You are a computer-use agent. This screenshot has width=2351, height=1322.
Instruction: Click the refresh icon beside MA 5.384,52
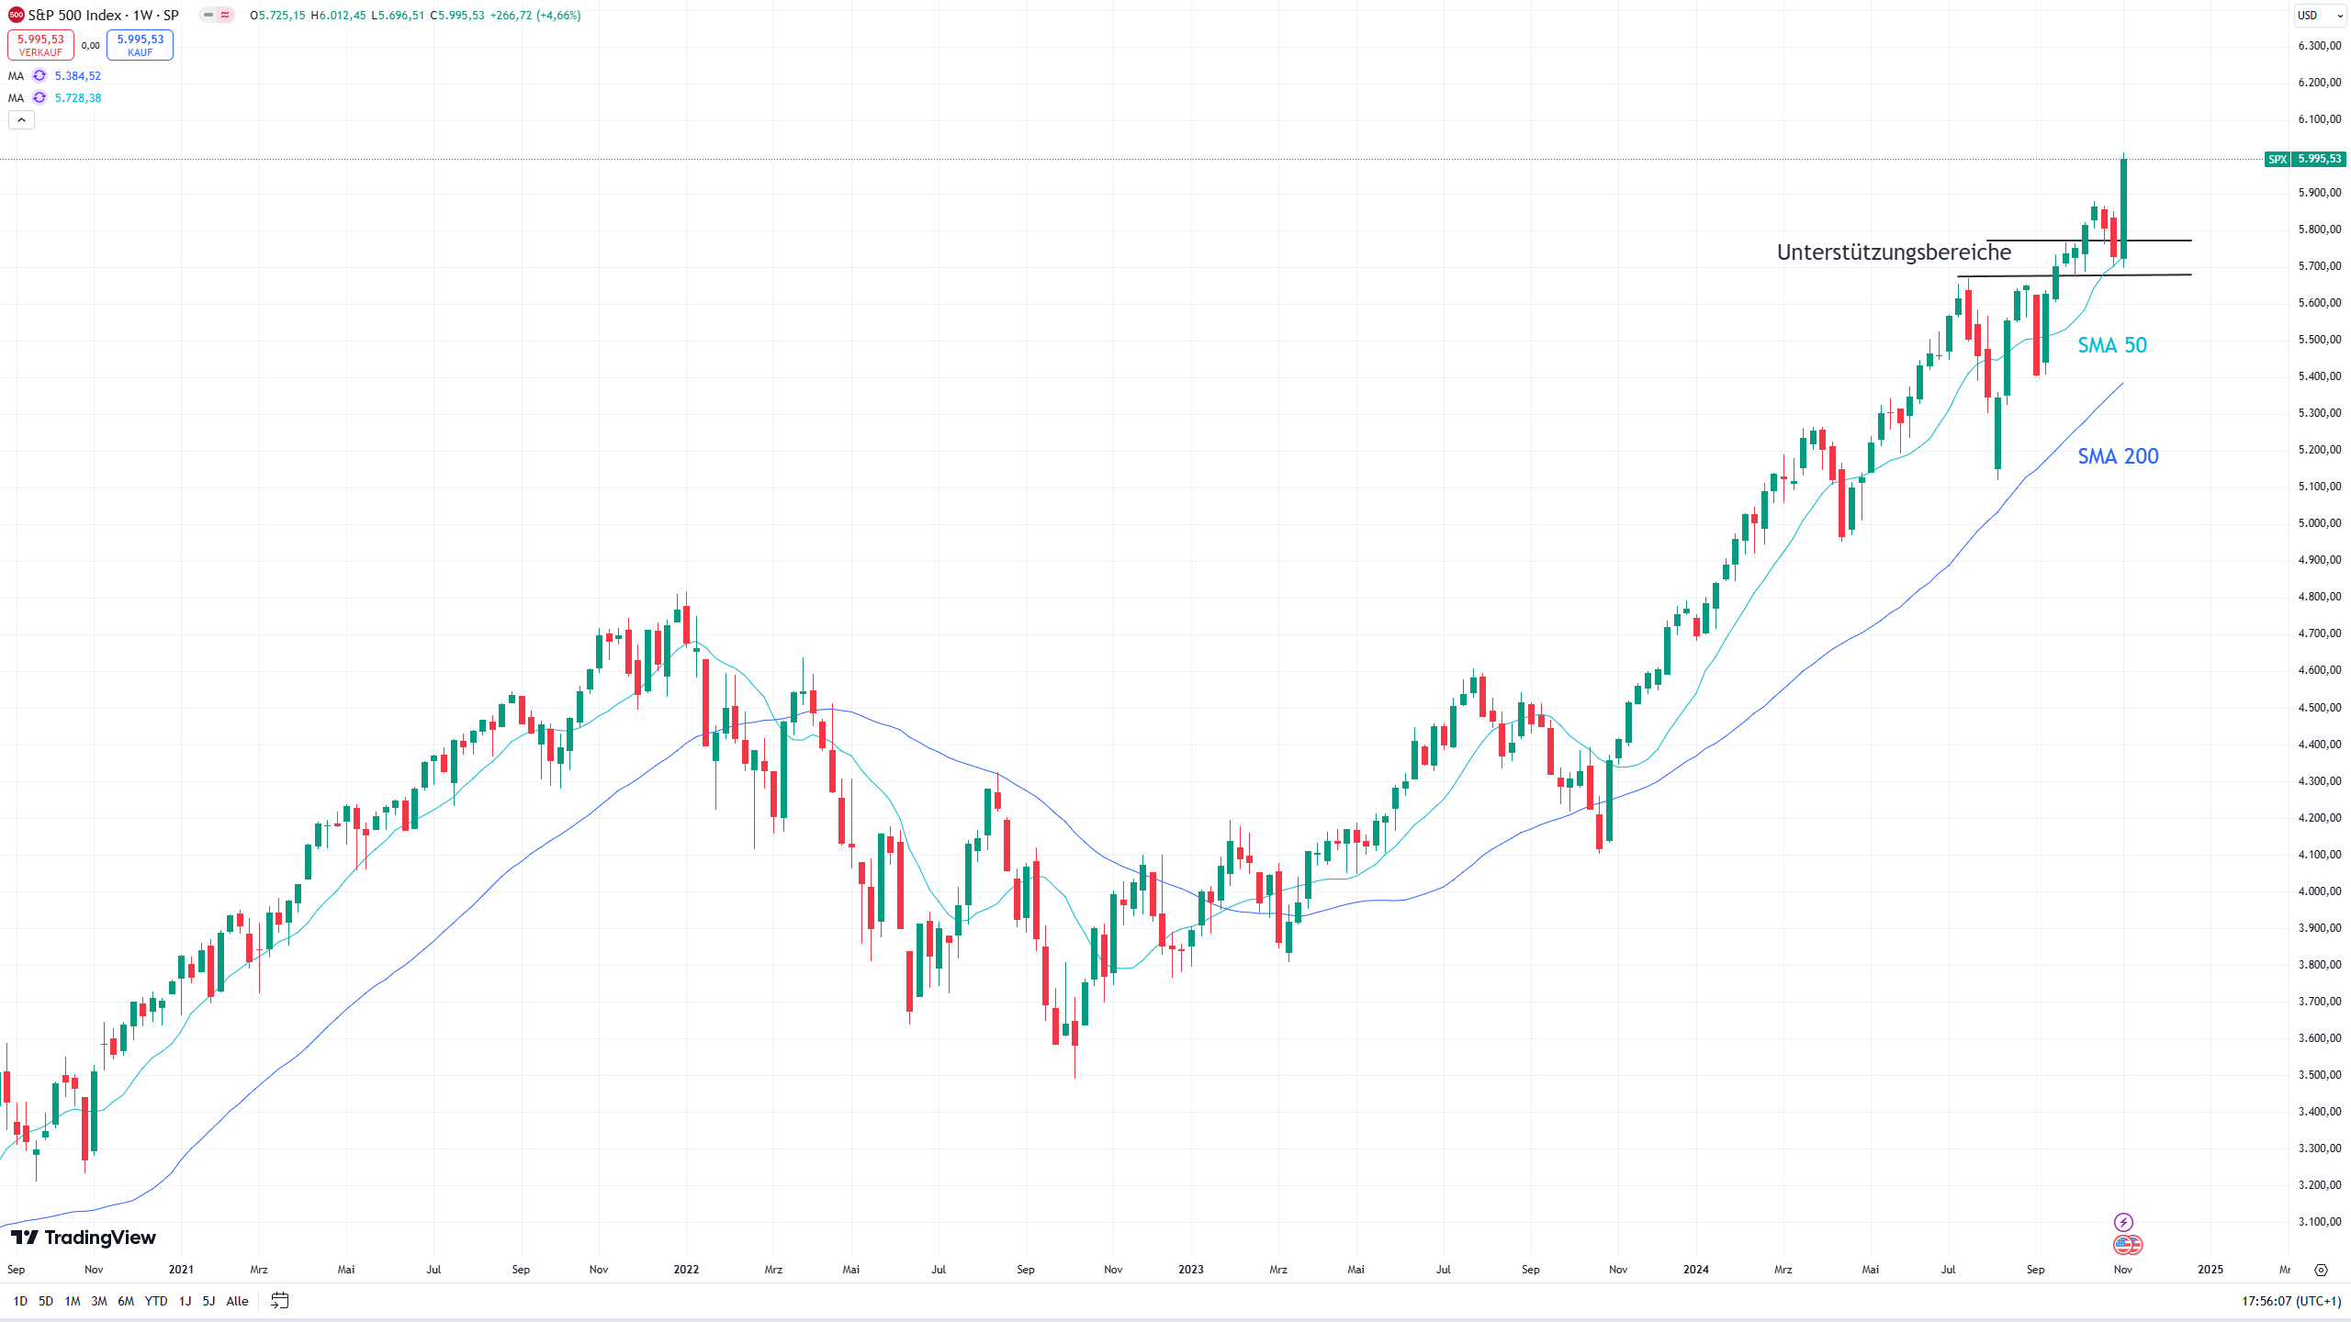[x=39, y=76]
